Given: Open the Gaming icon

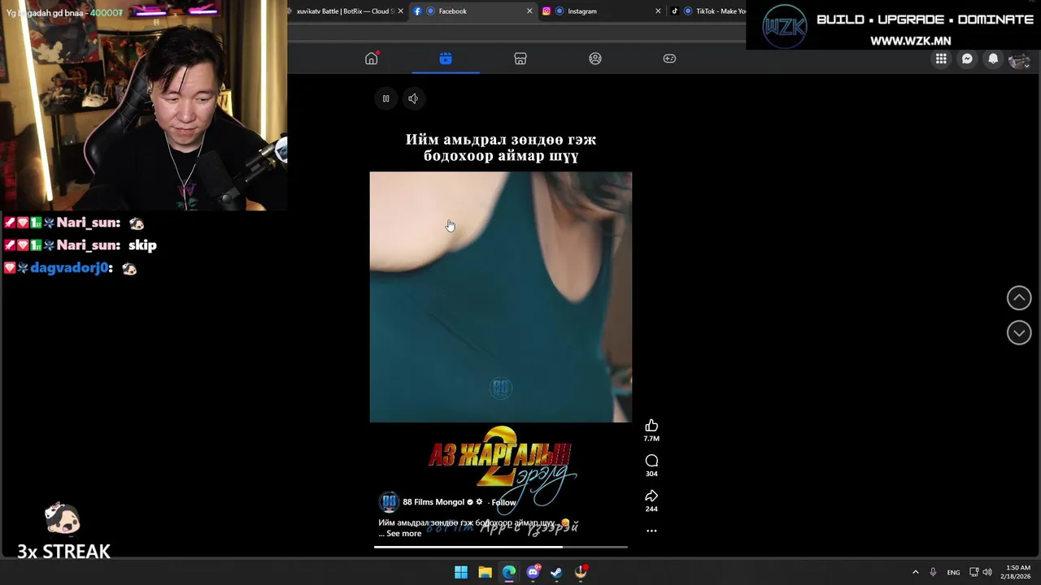Looking at the screenshot, I should [669, 58].
